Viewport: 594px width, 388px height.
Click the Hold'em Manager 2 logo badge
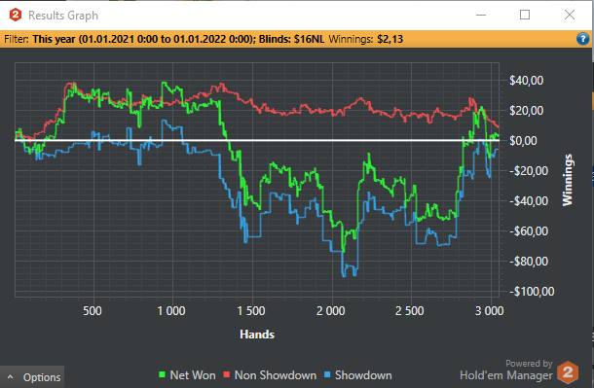568,372
